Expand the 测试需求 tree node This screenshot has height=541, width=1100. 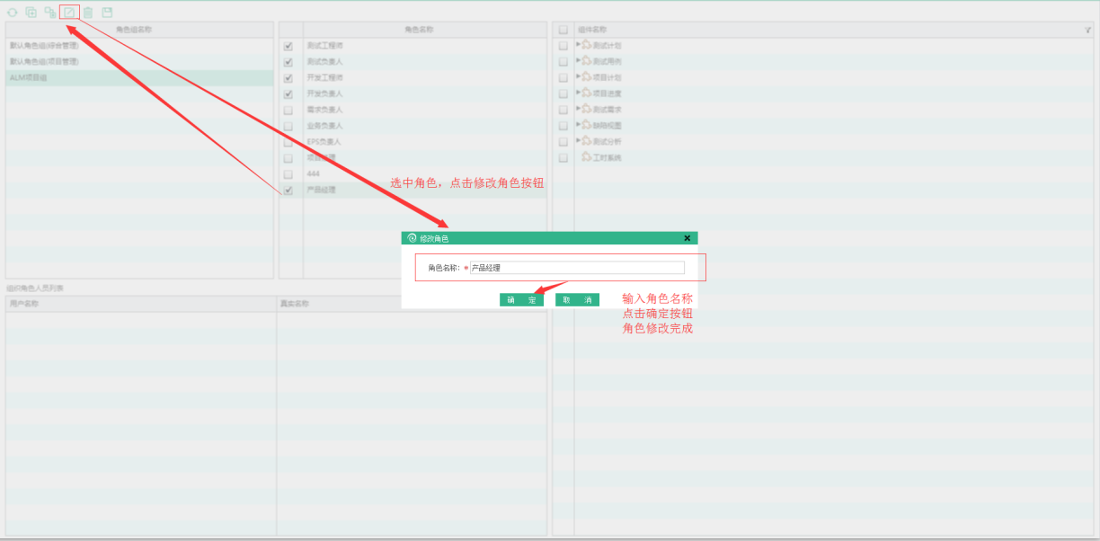pos(578,109)
